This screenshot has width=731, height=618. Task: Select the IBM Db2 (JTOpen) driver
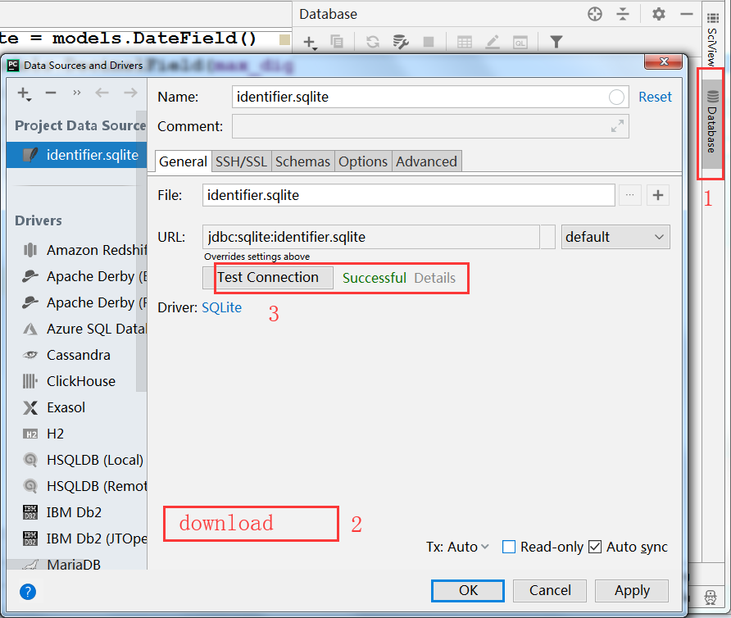(77, 538)
